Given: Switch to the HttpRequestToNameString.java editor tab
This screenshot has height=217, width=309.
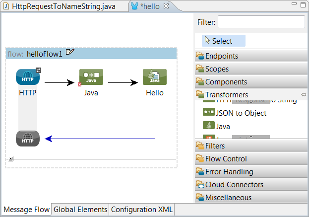Looking at the screenshot, I should click(63, 6).
